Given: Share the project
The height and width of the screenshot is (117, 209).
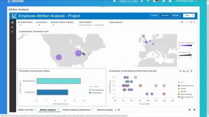Looking at the screenshot, I should pyautogui.click(x=191, y=22).
